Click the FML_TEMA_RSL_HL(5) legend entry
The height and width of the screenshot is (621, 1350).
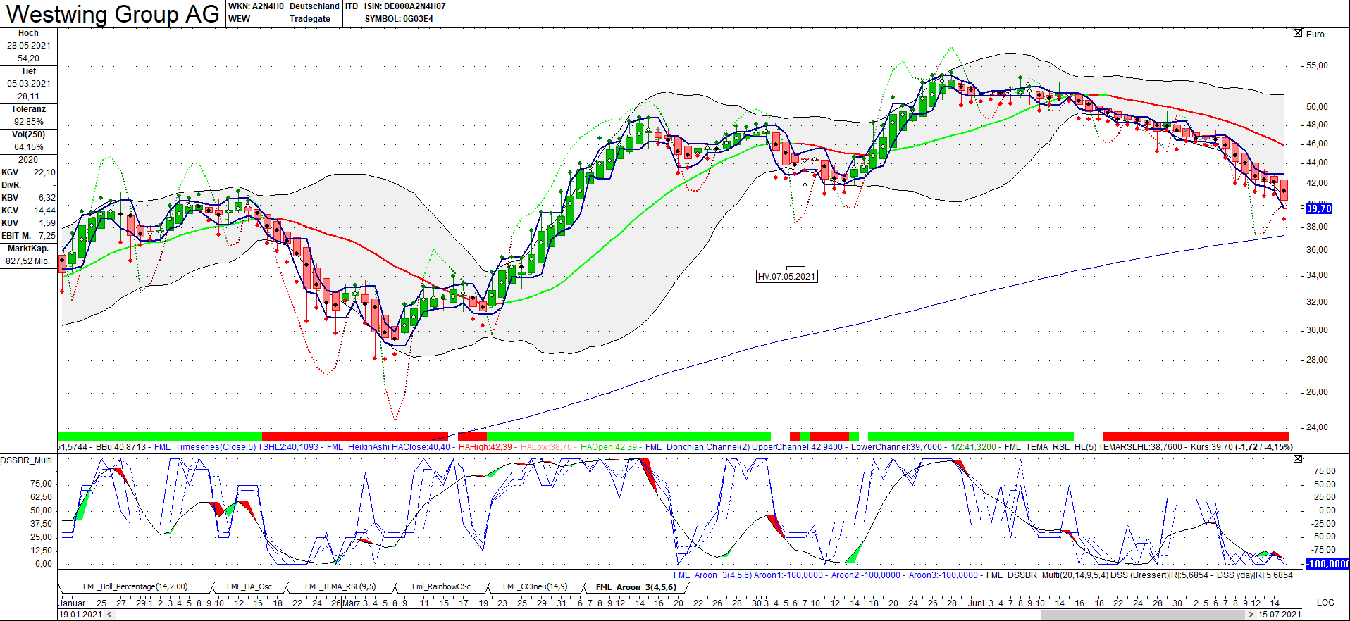1050,447
